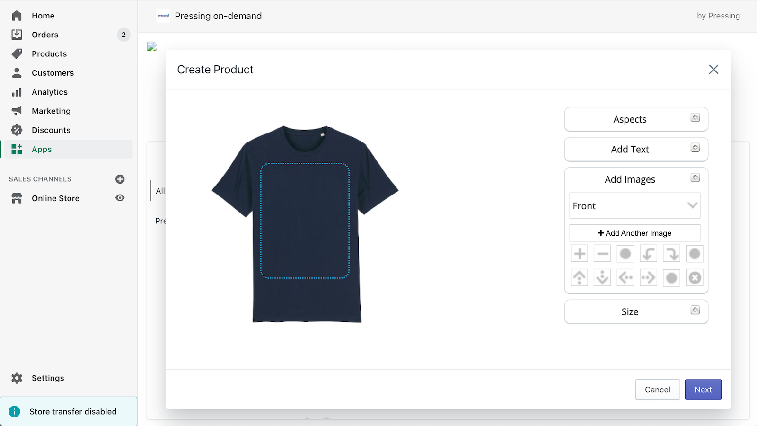The height and width of the screenshot is (426, 757).
Task: Move image left with dotted left arrow
Action: click(625, 277)
